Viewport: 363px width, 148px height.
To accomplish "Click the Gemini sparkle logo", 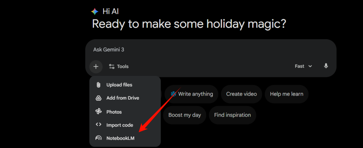I will coord(95,12).
